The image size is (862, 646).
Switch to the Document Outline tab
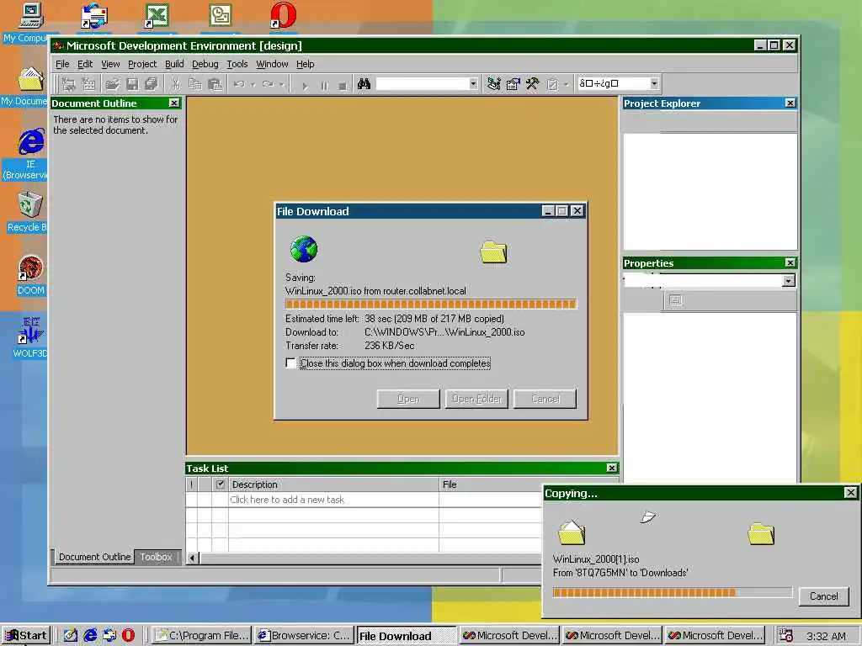point(94,557)
